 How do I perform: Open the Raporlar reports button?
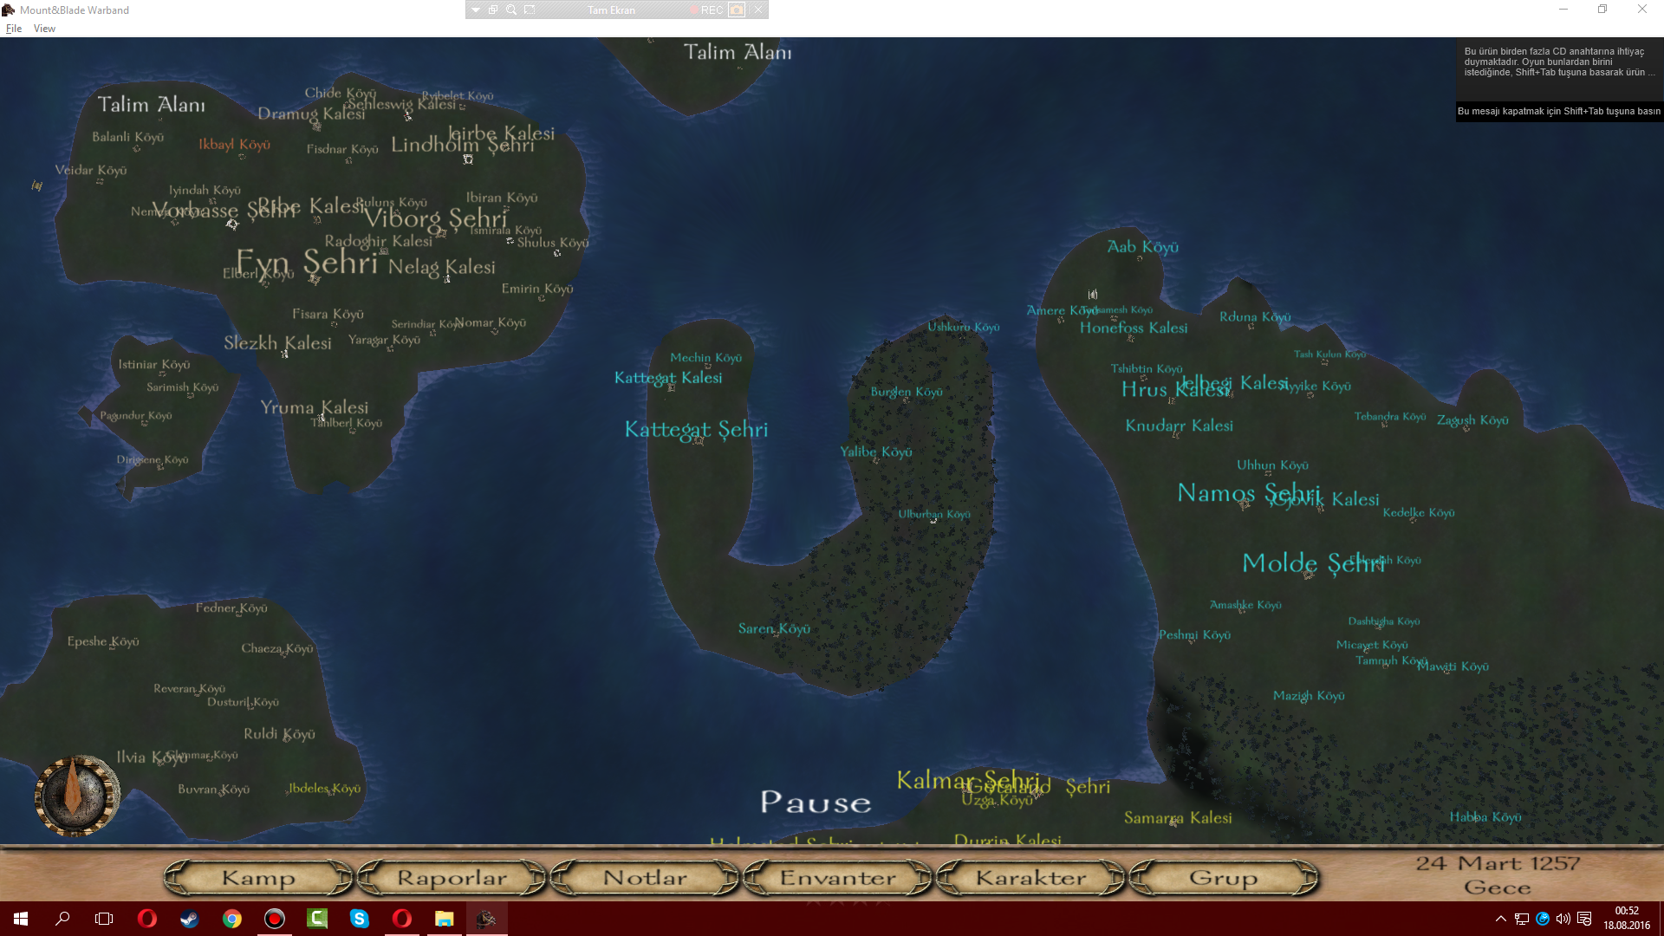pyautogui.click(x=452, y=878)
